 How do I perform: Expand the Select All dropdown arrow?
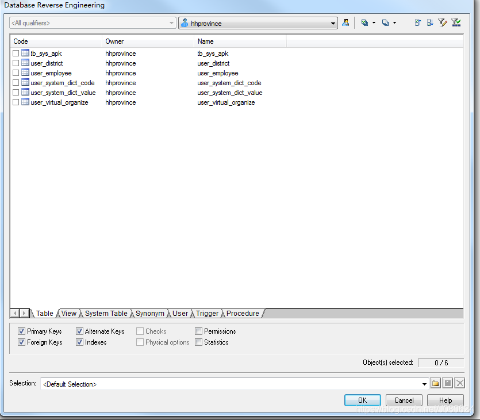374,22
